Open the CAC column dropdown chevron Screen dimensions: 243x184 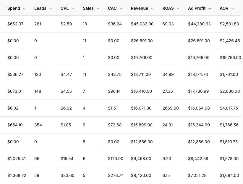pos(121,9)
